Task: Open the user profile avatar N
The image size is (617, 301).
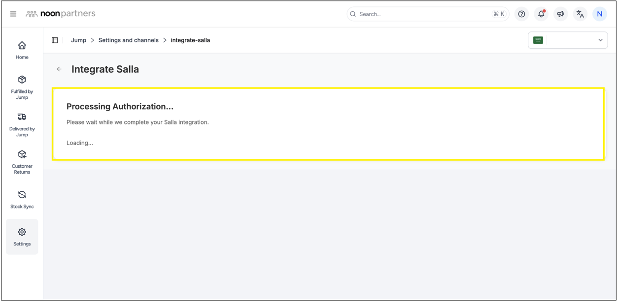Action: 599,14
